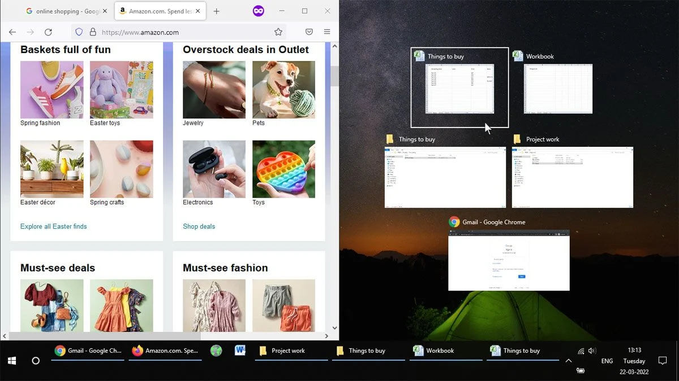The height and width of the screenshot is (381, 679).
Task: Select the Amazon.com browser tab
Action: tap(160, 11)
